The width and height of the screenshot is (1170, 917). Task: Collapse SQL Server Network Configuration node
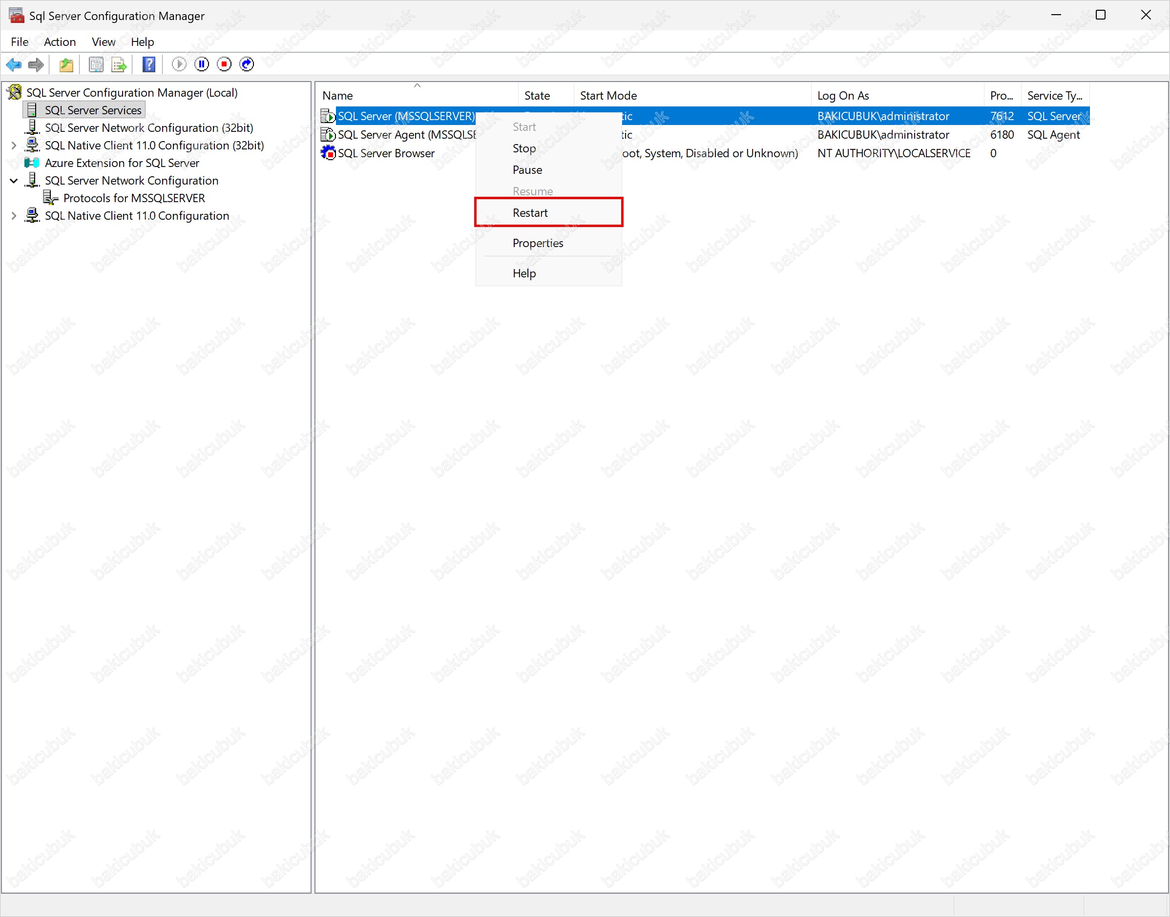pos(14,181)
